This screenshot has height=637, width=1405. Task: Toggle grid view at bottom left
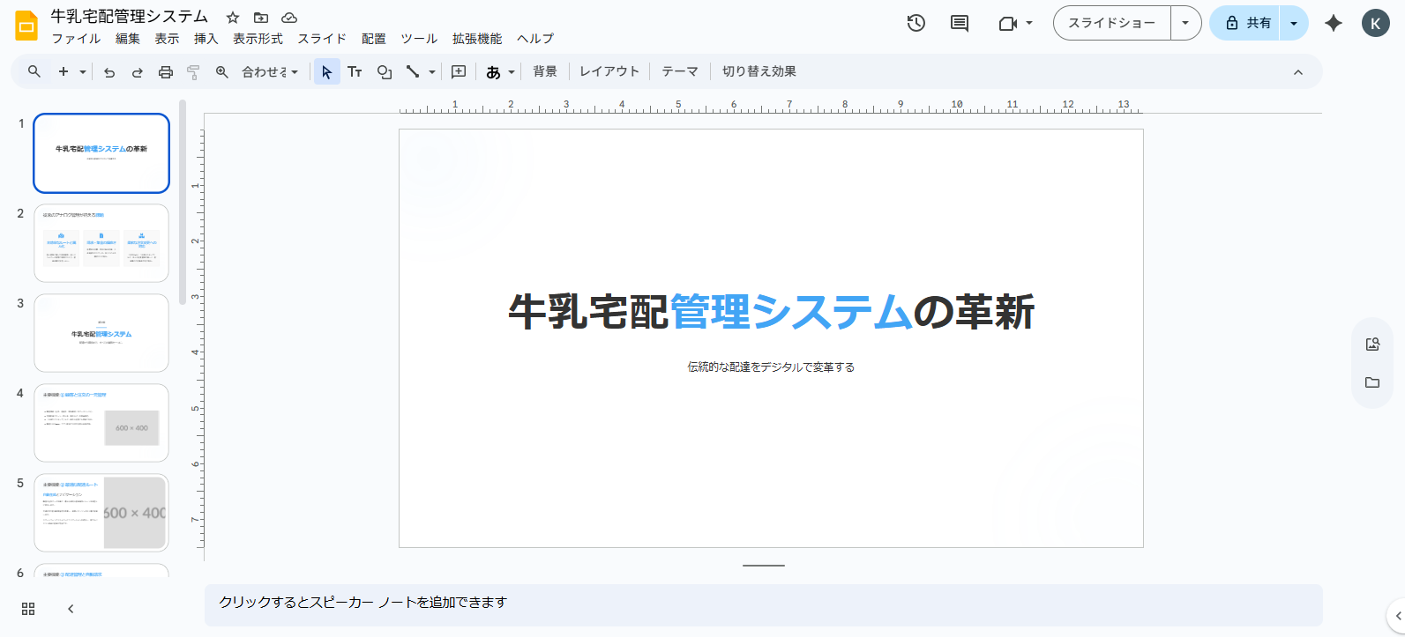click(28, 609)
